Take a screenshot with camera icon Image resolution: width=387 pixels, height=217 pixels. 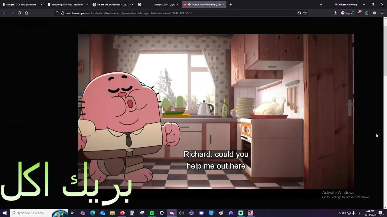(335, 13)
